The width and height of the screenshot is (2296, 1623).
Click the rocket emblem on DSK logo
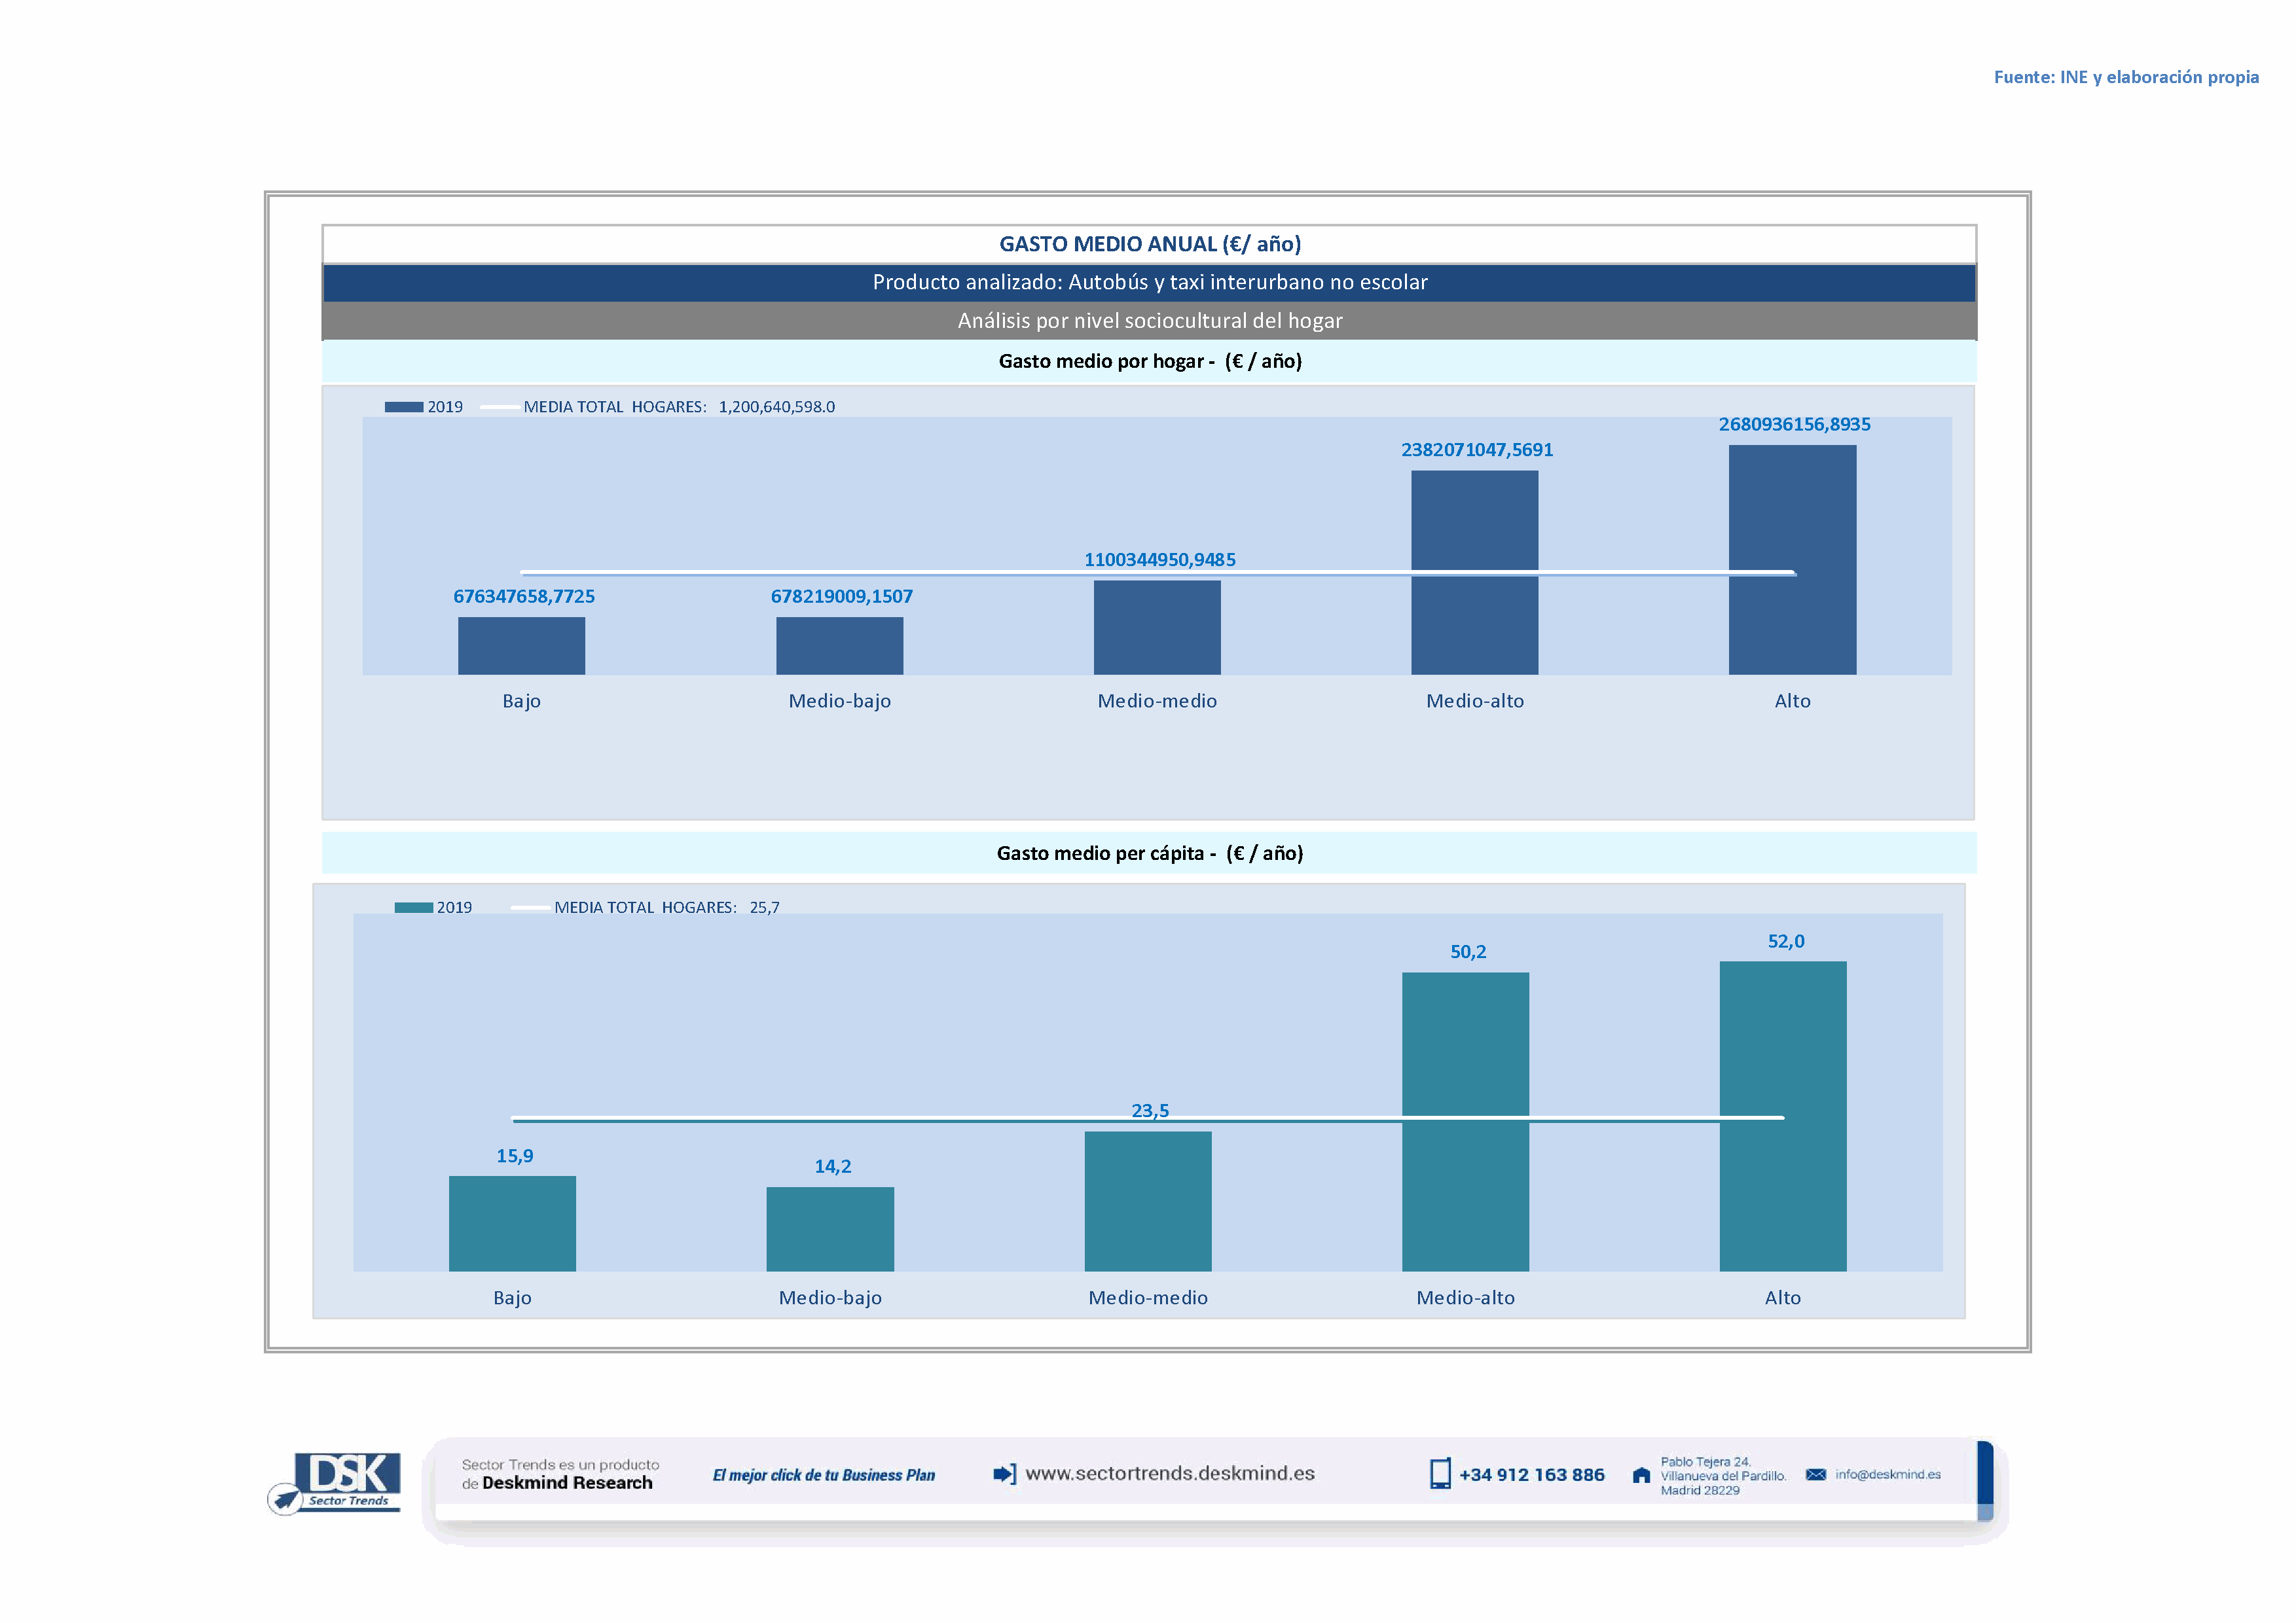pos(286,1499)
